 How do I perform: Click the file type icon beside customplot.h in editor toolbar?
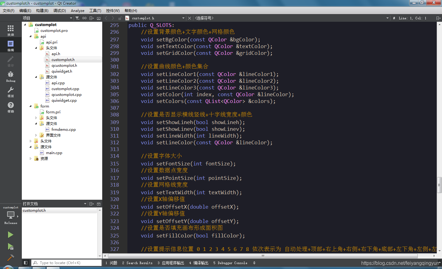(x=127, y=18)
